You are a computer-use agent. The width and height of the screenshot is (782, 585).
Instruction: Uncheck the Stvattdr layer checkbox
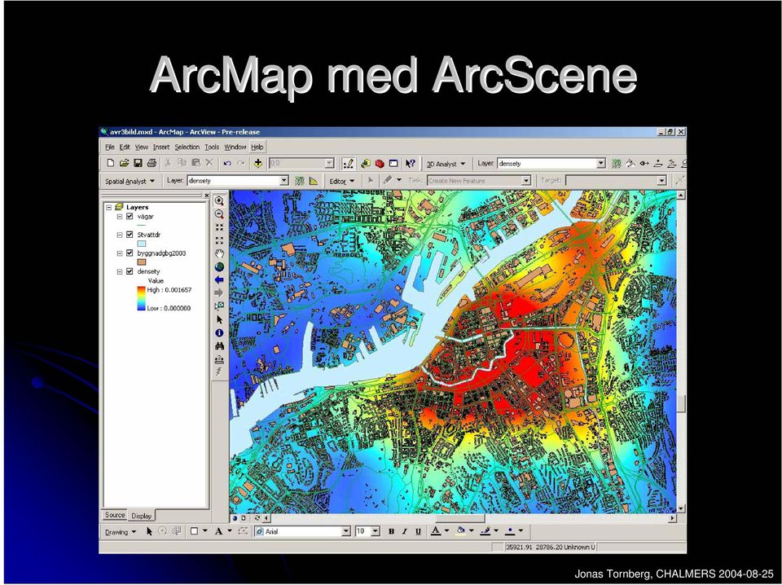point(130,235)
